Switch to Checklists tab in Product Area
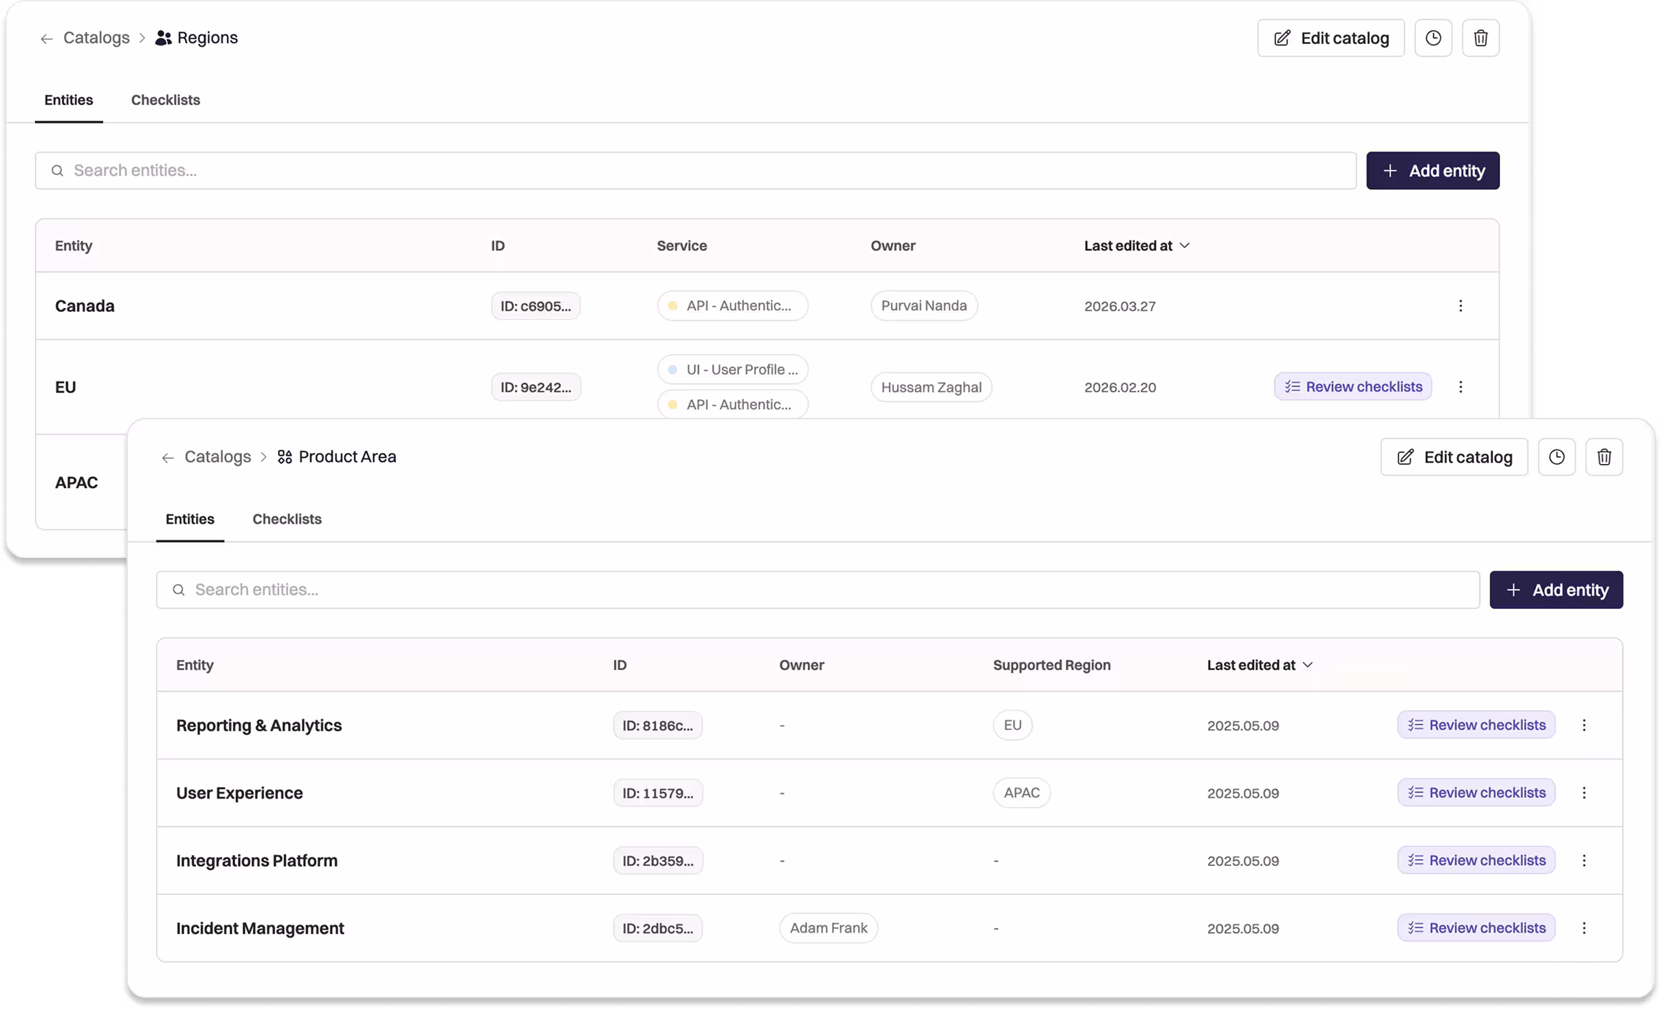Image resolution: width=1661 pixels, height=1009 pixels. 287,519
